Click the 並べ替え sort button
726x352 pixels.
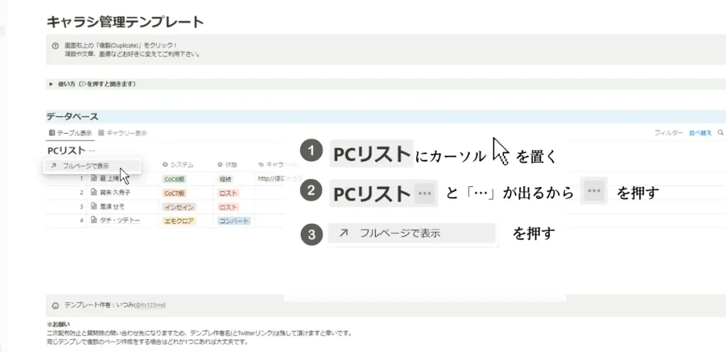(700, 132)
